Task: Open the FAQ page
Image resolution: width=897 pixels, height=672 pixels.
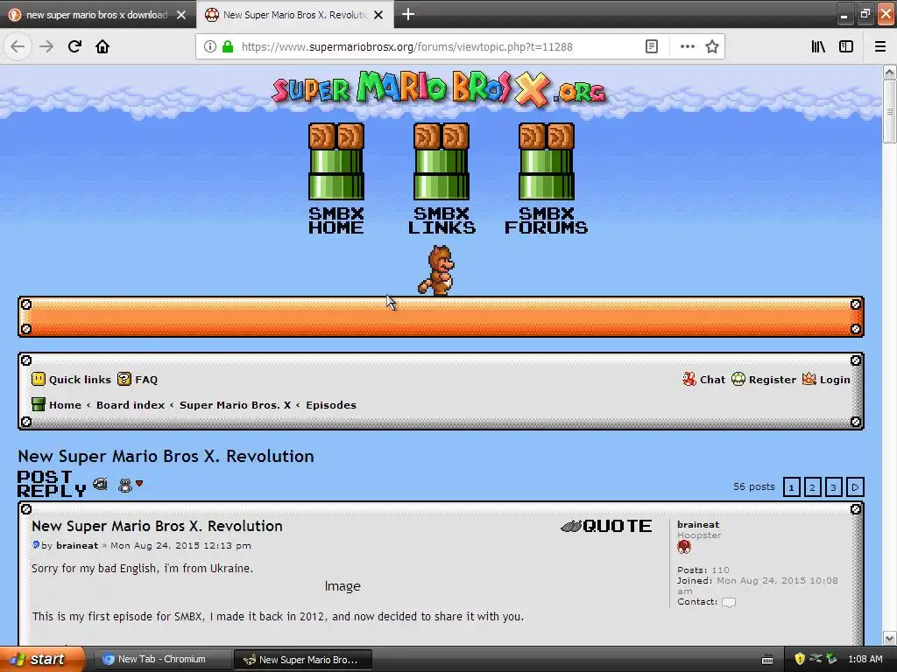Action: (x=138, y=380)
